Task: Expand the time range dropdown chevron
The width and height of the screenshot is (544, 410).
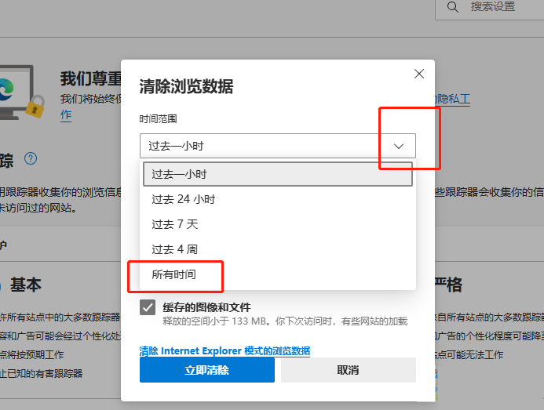Action: point(399,147)
